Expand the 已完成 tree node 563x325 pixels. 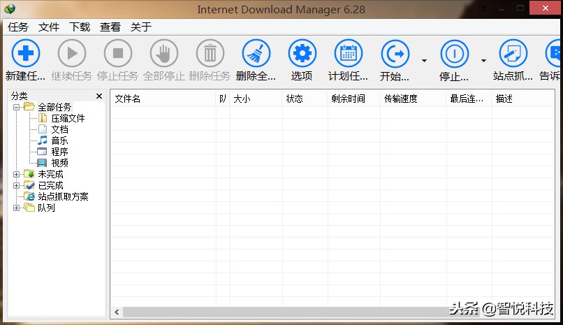pyautogui.click(x=16, y=185)
